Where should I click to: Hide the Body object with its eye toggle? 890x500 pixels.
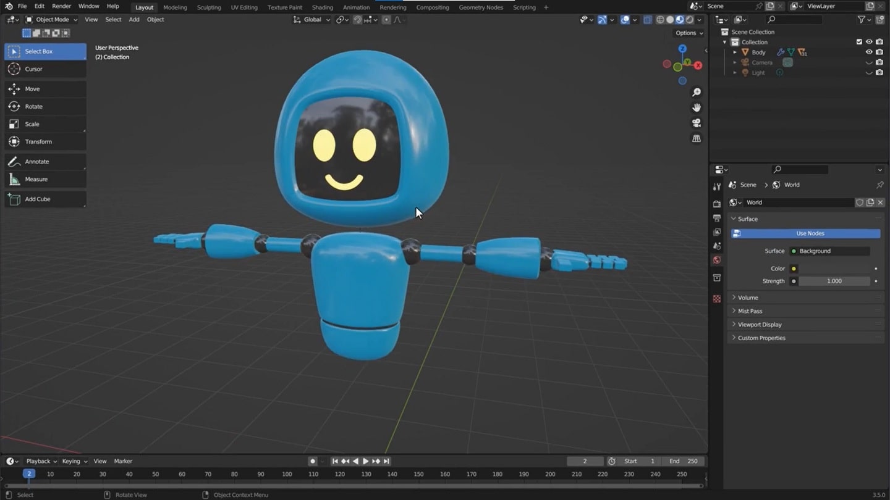[x=869, y=52]
